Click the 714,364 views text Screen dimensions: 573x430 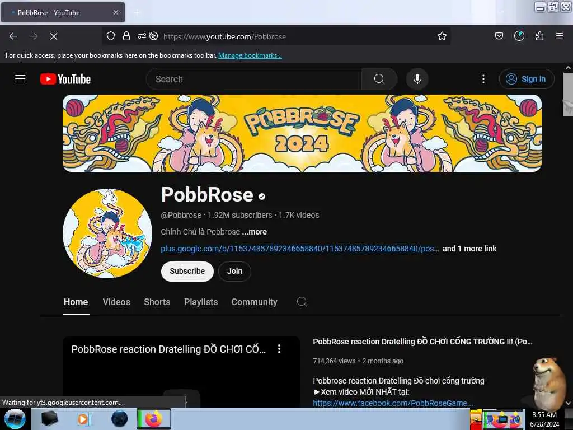point(334,361)
